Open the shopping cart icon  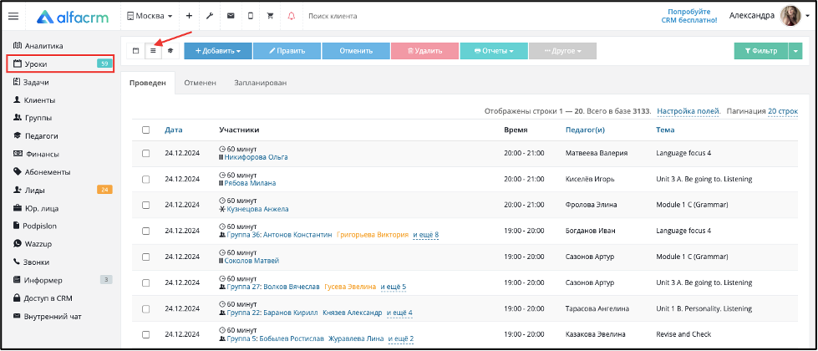[270, 16]
